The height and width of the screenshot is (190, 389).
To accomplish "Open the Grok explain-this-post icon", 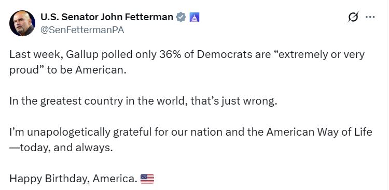I will tap(353, 17).
